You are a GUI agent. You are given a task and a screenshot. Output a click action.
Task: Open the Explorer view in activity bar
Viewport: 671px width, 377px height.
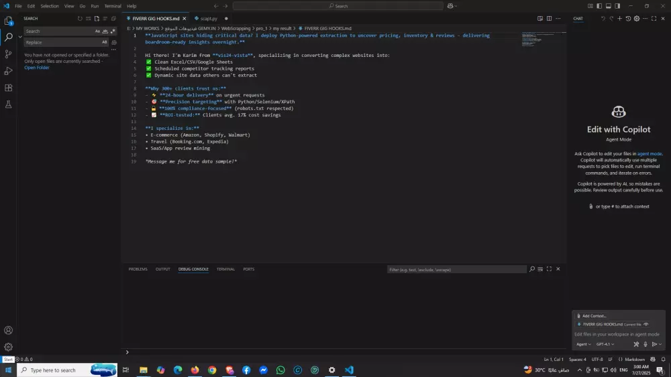[8, 21]
